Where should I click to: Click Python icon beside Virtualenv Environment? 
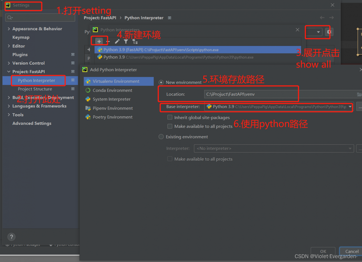[88, 81]
